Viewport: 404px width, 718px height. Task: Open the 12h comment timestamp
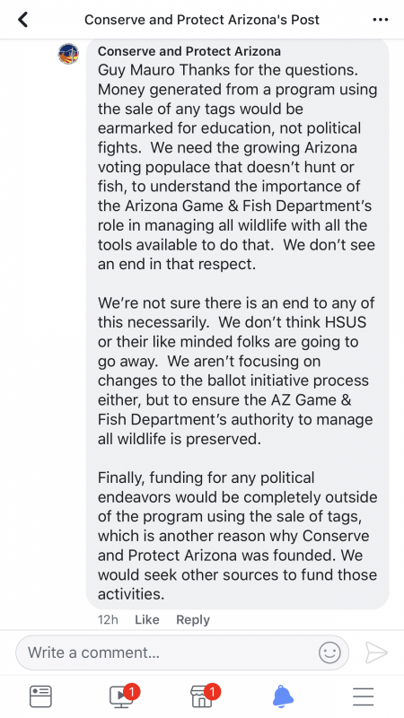point(108,619)
